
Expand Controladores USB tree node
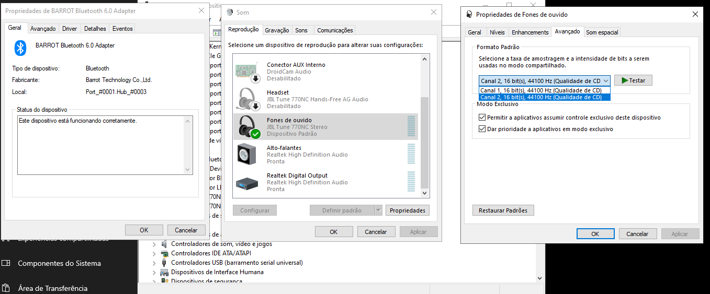point(154,263)
